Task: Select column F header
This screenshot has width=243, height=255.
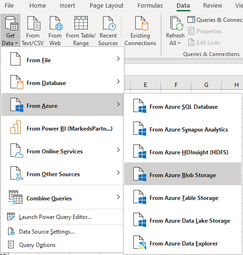Action: click(x=176, y=85)
